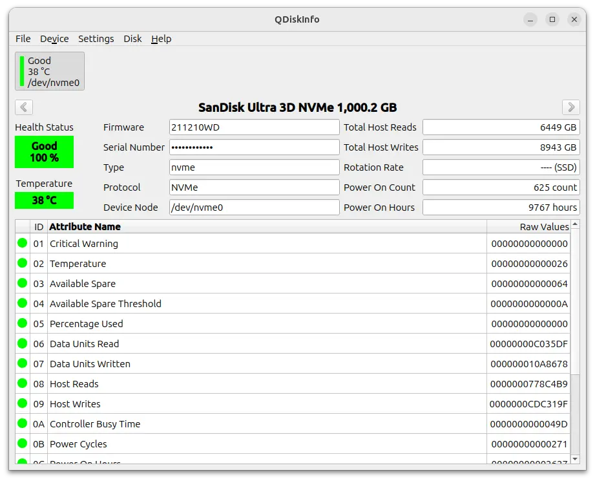This screenshot has width=595, height=481.
Task: Click raw value 0000000000049D
Action: click(x=529, y=424)
